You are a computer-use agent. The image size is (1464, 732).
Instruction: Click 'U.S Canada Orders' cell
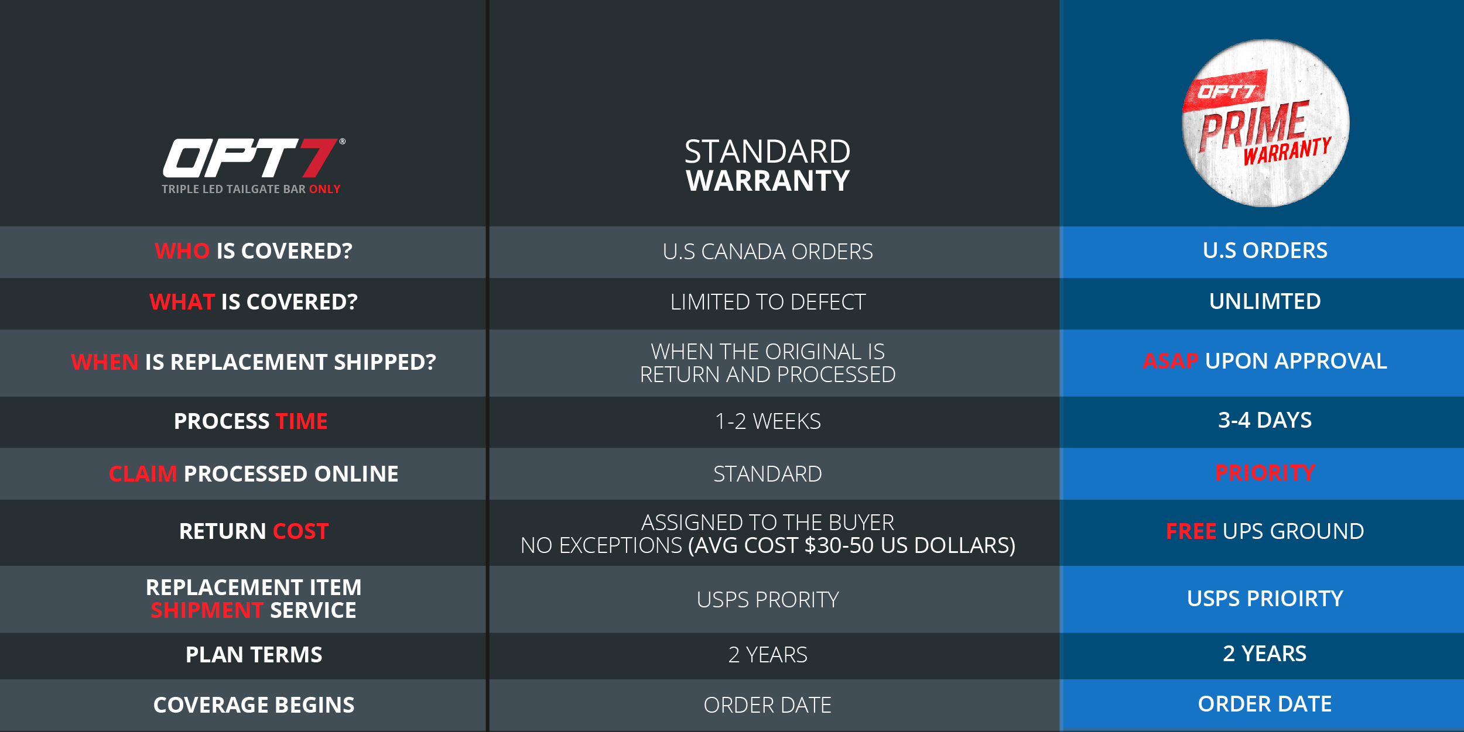click(x=768, y=252)
